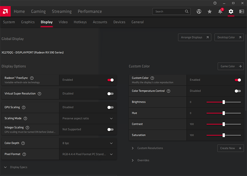This screenshot has height=176, width=247.
Task: Open the Performance menu
Action: coord(90,11)
